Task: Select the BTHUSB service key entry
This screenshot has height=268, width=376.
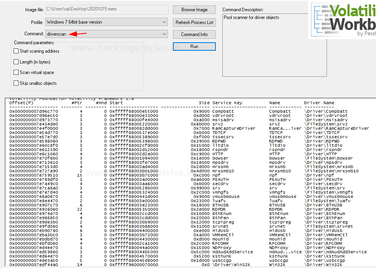Action: [x=222, y=205]
